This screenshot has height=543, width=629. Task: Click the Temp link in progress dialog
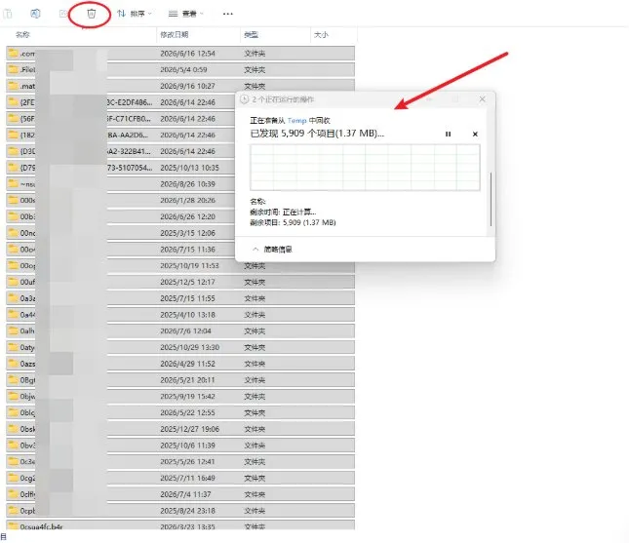(296, 120)
